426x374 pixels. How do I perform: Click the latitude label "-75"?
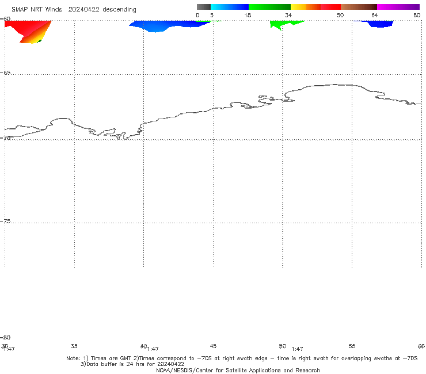coord(5,221)
